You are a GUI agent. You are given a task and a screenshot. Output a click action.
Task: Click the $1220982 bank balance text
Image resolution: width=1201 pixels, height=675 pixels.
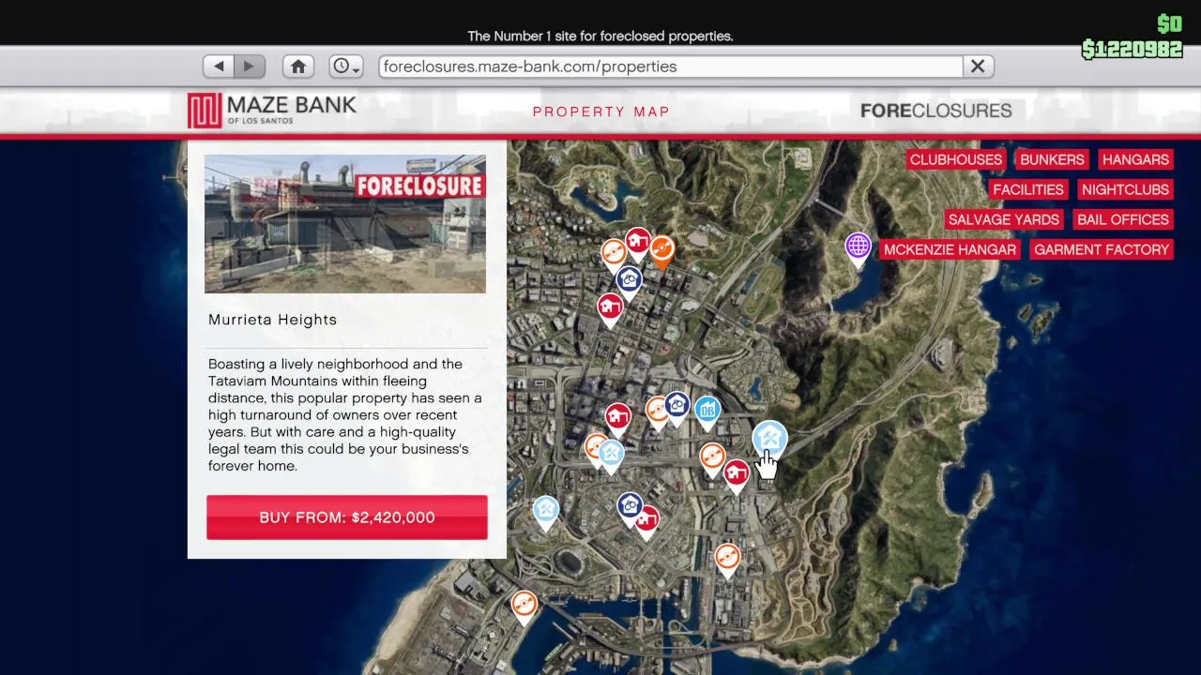tap(1132, 49)
